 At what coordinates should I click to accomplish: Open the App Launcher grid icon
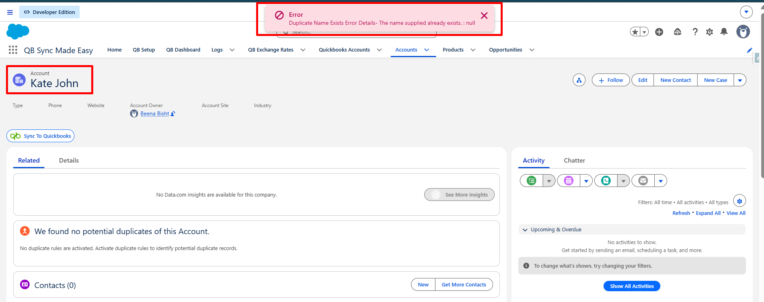(13, 50)
